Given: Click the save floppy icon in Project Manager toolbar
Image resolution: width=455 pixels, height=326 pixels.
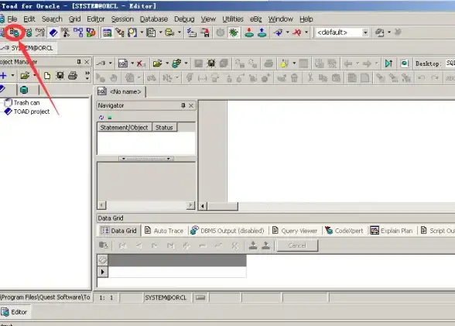Looking at the screenshot, I should 60,76.
